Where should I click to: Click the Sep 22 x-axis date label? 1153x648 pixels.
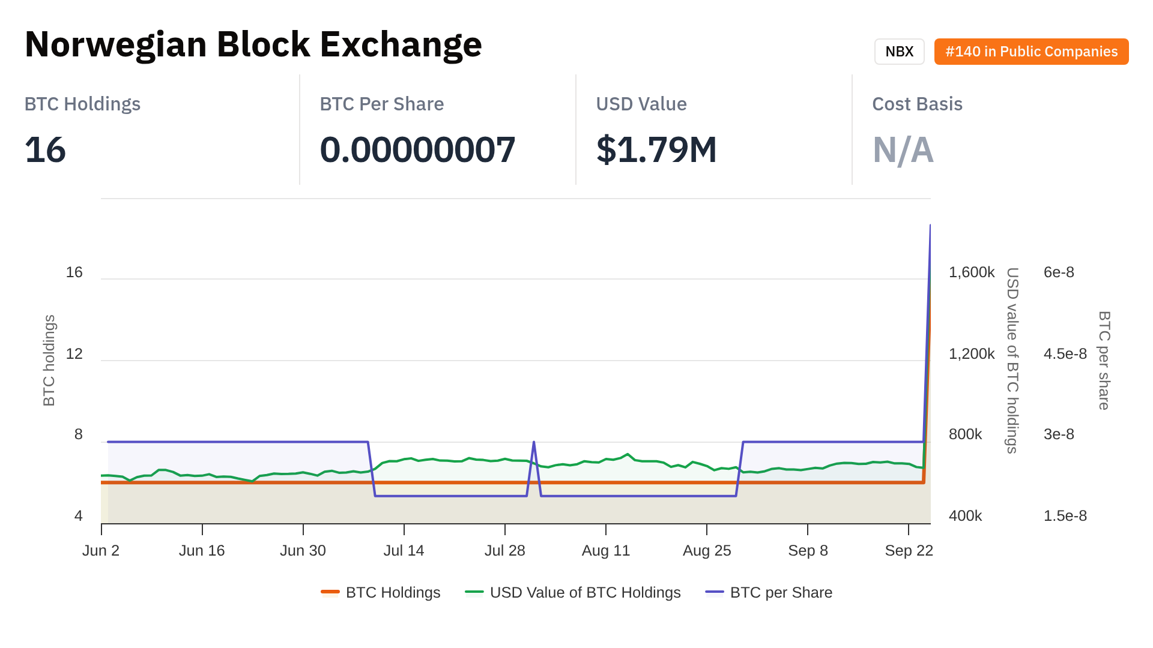(x=909, y=550)
